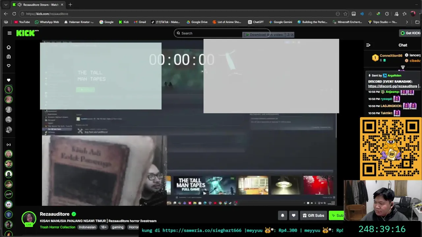The image size is (422, 237).
Task: Close the Rezaauditore Stream tab
Action: tap(62, 5)
